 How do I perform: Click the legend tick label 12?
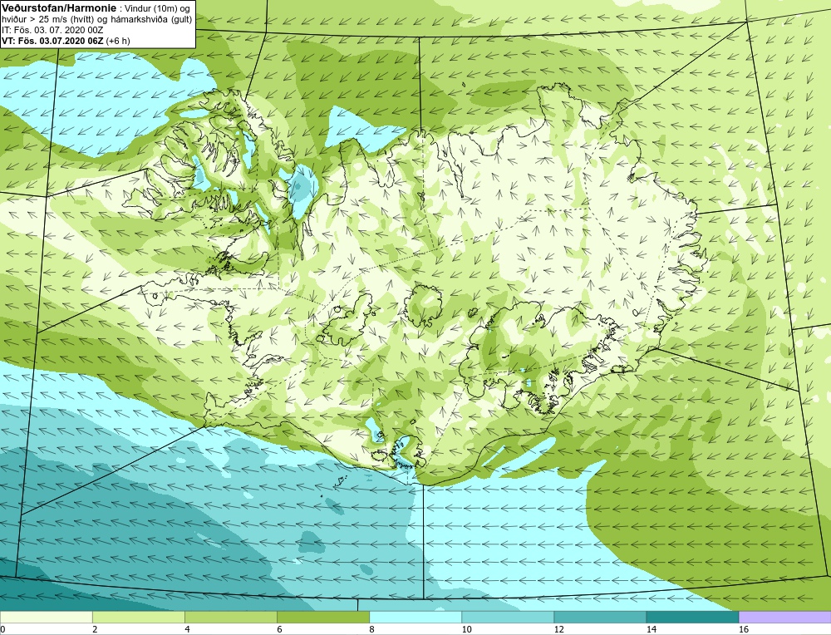click(559, 629)
